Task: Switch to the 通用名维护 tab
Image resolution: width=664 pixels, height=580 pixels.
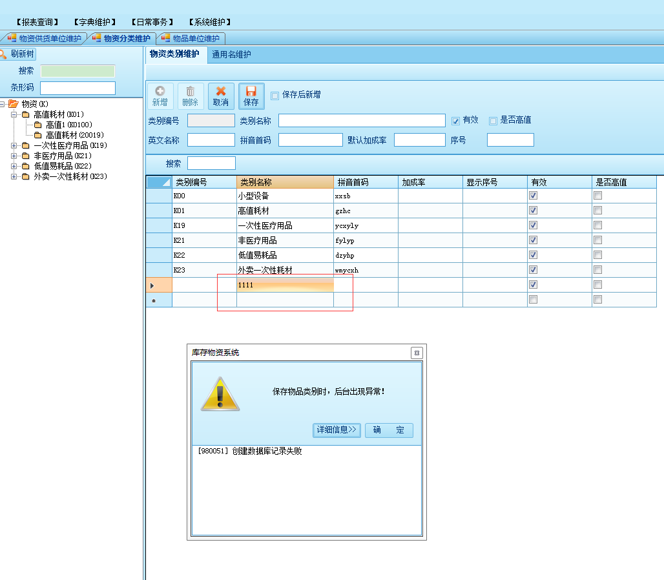Action: pyautogui.click(x=231, y=55)
